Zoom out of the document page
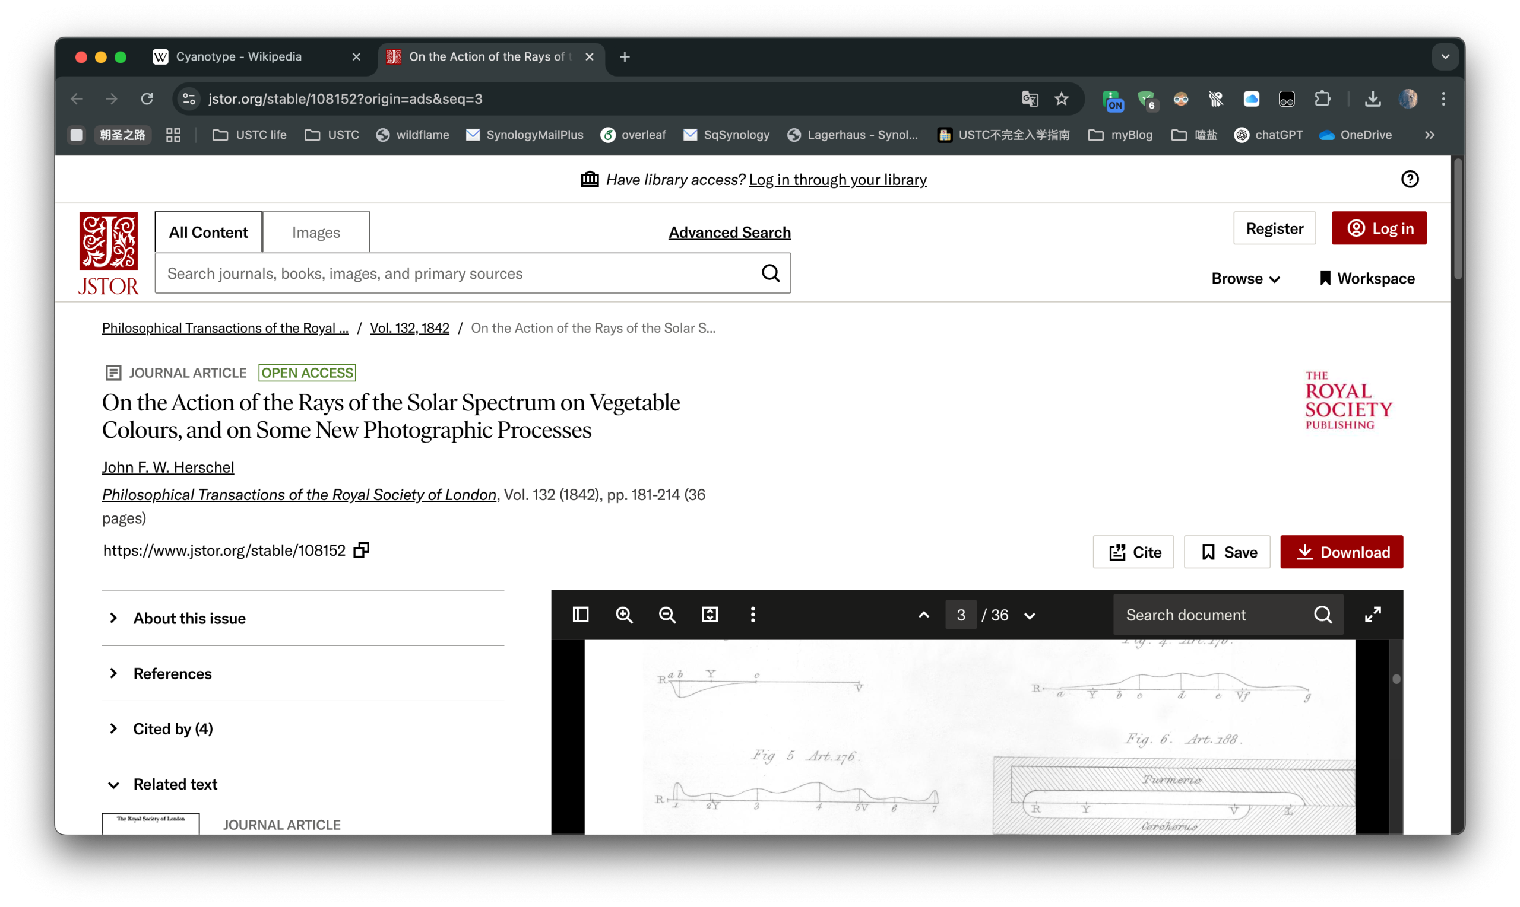This screenshot has height=907, width=1520. pyautogui.click(x=667, y=614)
